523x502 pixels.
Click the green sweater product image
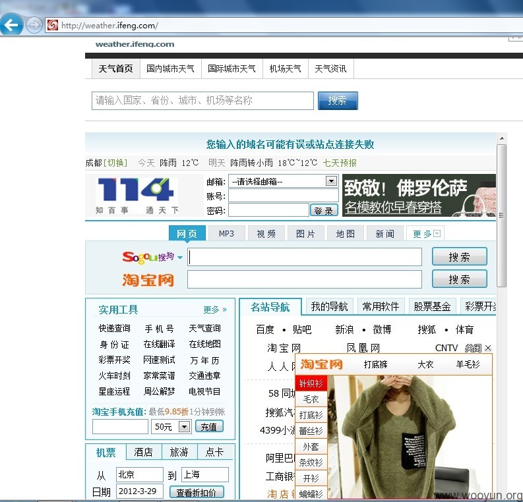point(410,437)
